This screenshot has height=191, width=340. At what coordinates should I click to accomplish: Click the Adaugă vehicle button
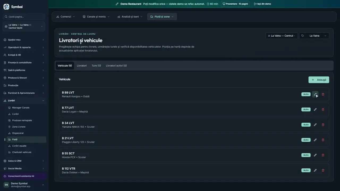point(319,80)
